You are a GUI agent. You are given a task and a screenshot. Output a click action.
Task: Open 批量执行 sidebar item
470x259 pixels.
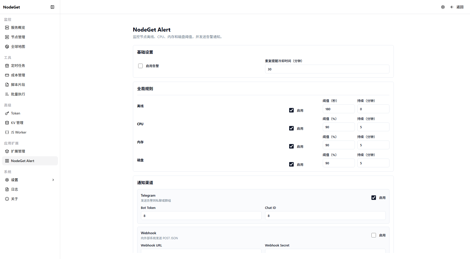pos(30,94)
